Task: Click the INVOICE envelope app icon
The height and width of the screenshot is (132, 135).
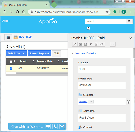Action: pyautogui.click(x=16, y=37)
